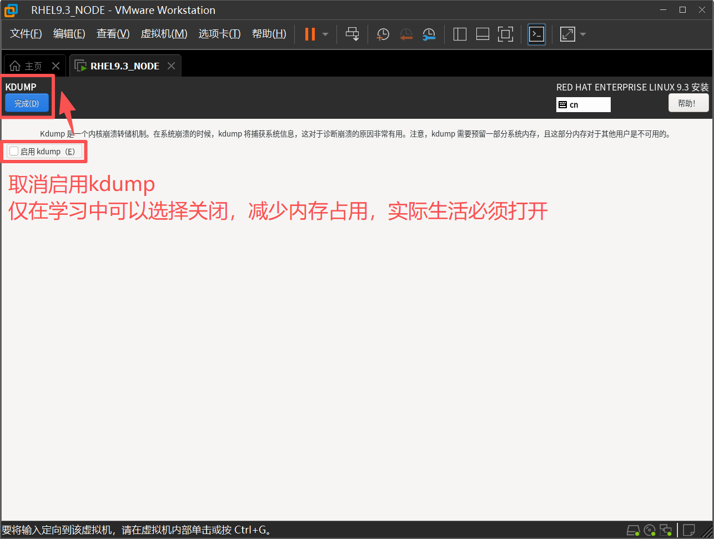Open the snapshot manager wrench clock icon
This screenshot has width=714, height=539.
tap(429, 34)
